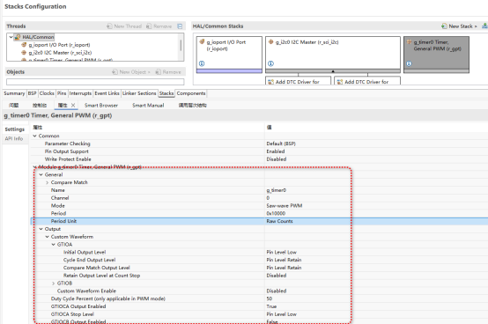The image size is (488, 324).
Task: Select the API Info side tab
Action: point(14,138)
